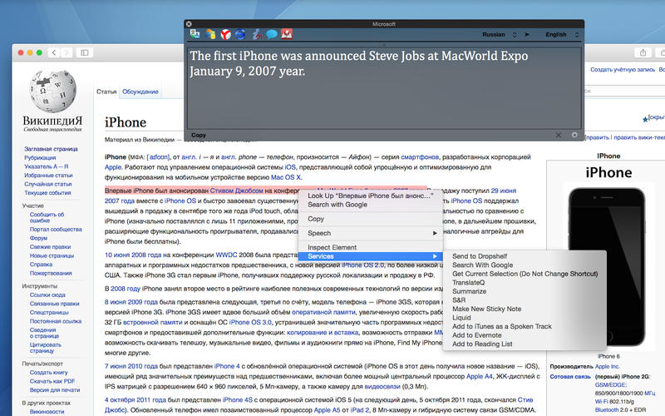Open translator settings gear icon

click(x=574, y=135)
